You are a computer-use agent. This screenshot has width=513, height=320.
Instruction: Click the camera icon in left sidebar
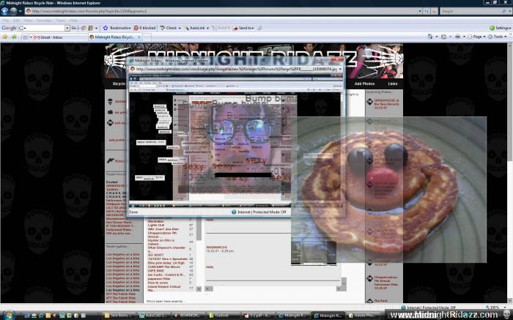[110, 112]
